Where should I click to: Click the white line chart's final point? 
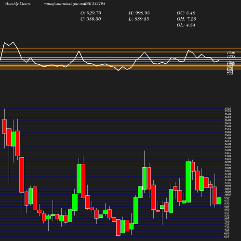[219, 60]
